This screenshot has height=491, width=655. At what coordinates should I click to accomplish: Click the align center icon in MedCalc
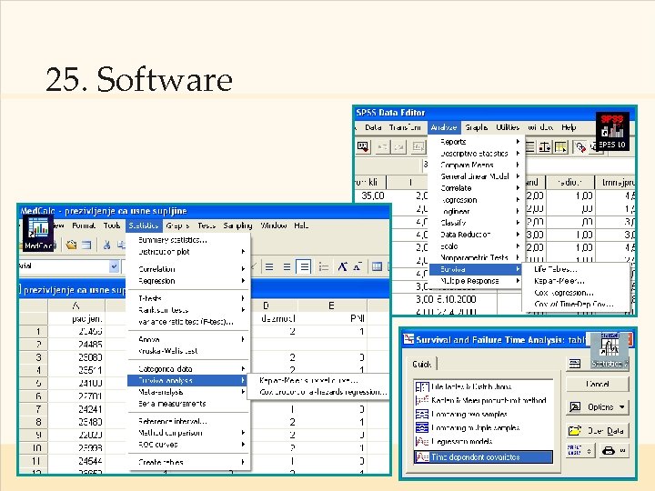tap(287, 266)
